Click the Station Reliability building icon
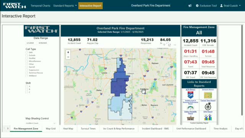This screenshot has width=245, height=138. pos(190,118)
